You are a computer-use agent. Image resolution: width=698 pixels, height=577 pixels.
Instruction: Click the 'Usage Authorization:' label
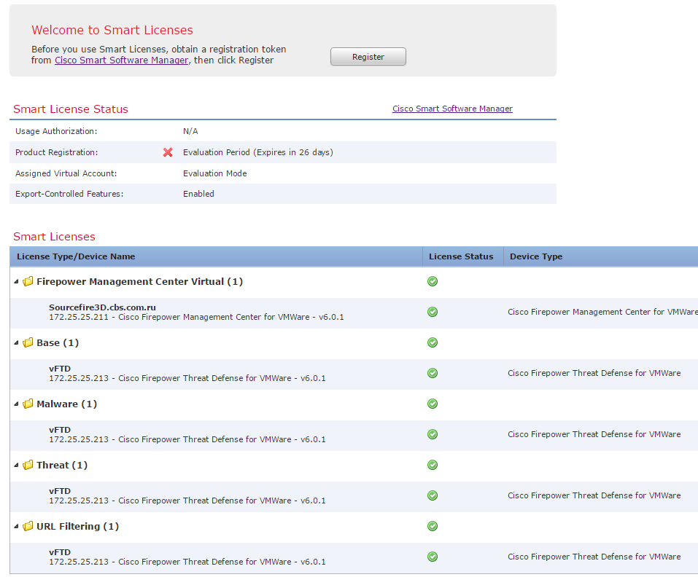pyautogui.click(x=56, y=131)
